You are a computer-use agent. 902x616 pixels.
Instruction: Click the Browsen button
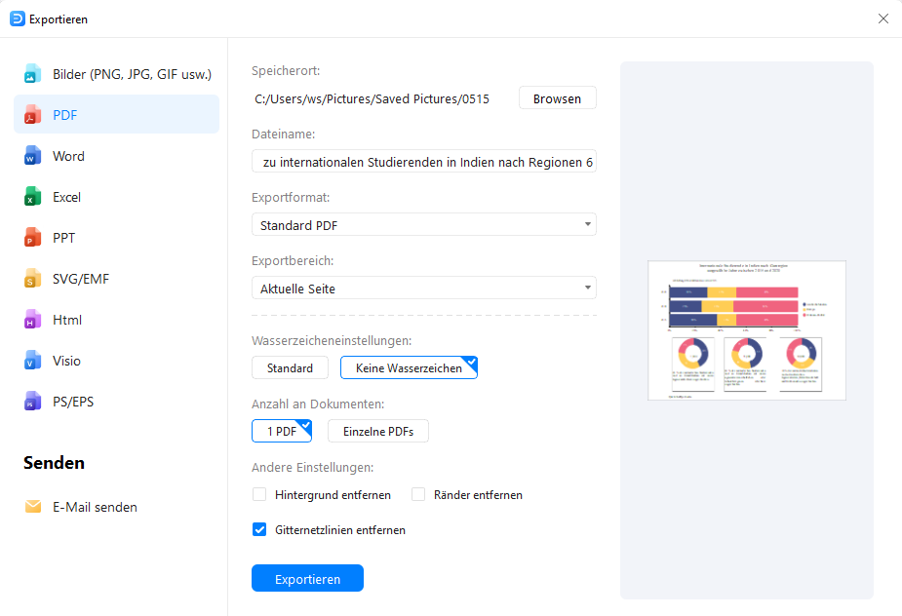(x=558, y=98)
